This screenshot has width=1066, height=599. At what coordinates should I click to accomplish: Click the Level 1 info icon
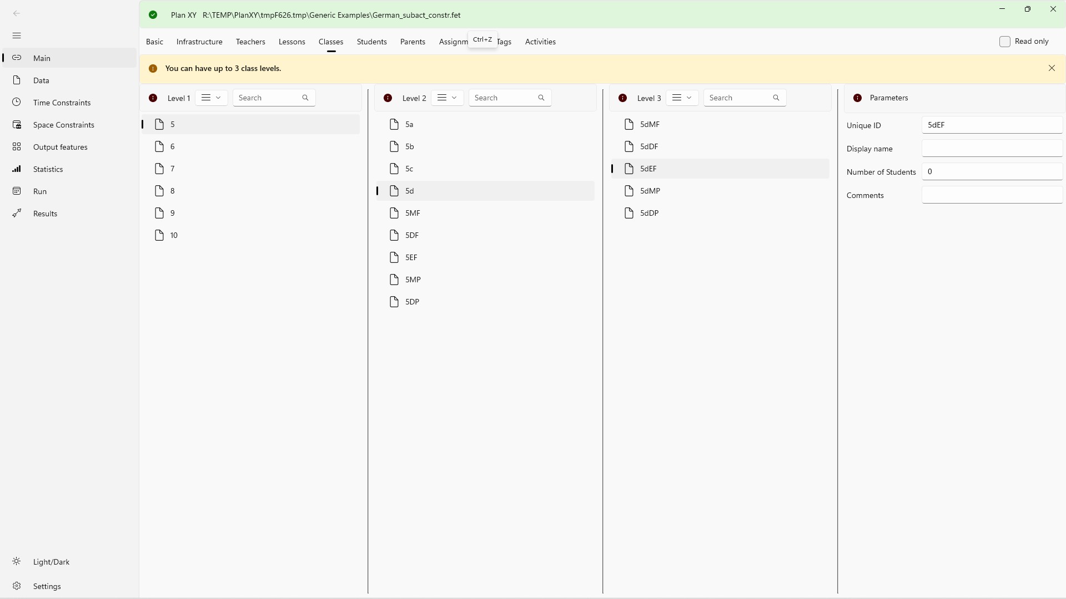153,98
